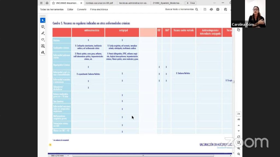The height and width of the screenshot is (157, 280).
Task: Switch to normas-vacunacion-08.pdf tab
Action: [99, 3]
